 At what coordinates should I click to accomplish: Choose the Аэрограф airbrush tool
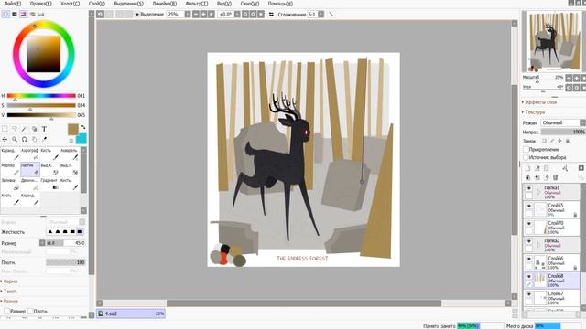30,154
